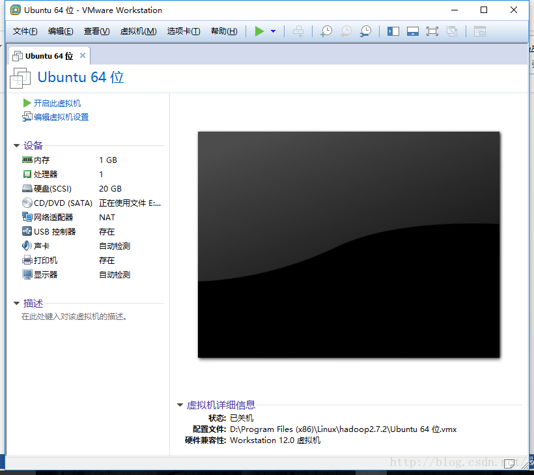Click the 打印机 printer icon
534x475 pixels.
pos(27,261)
